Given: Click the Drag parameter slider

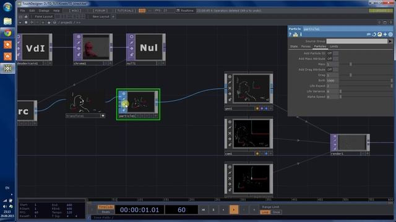Looking at the screenshot, I should [x=366, y=75].
